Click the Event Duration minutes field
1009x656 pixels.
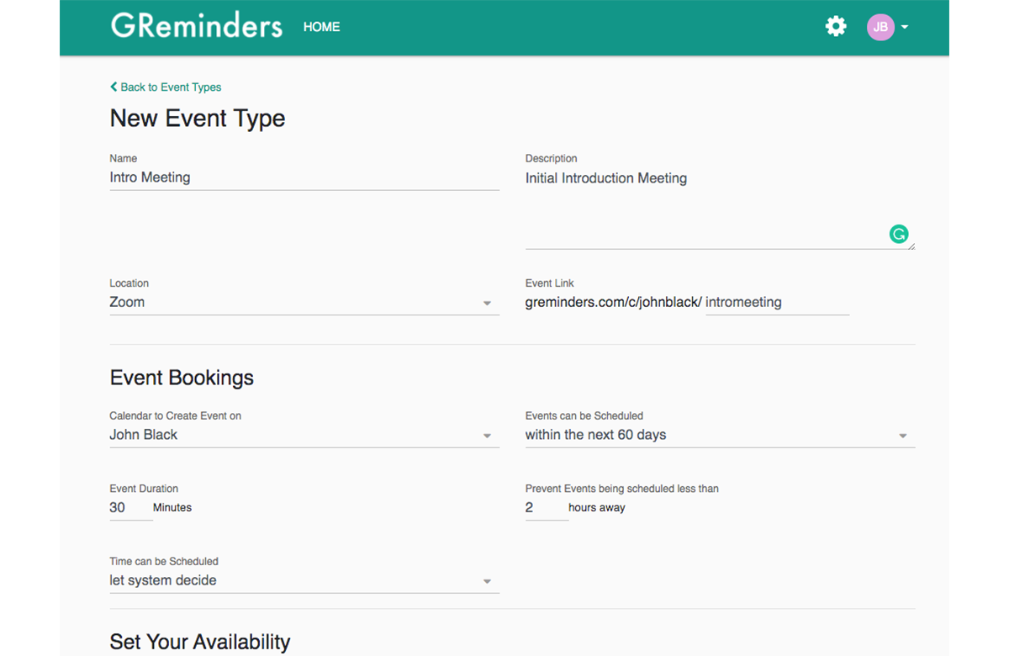(131, 508)
